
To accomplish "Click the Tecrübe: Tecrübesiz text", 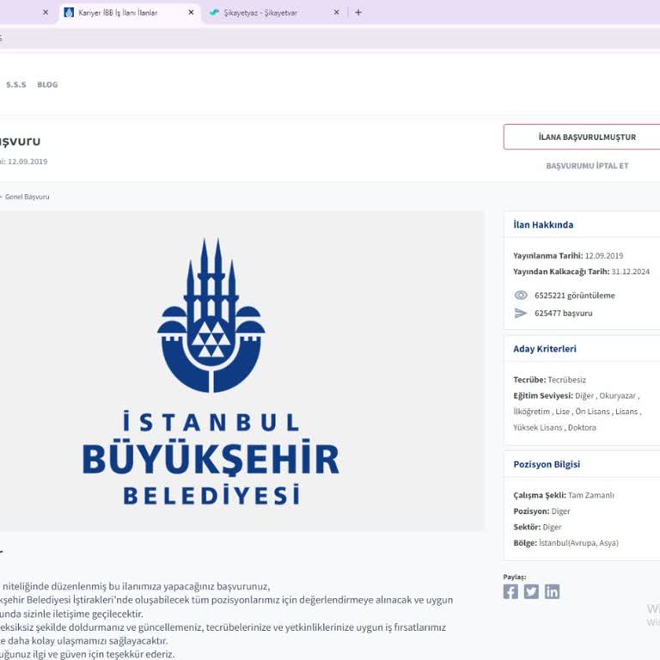I will click(549, 380).
